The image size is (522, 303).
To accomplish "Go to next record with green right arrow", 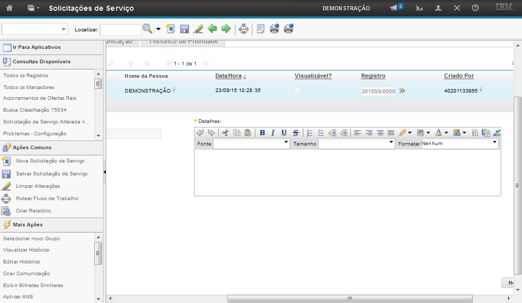I will click(x=225, y=29).
